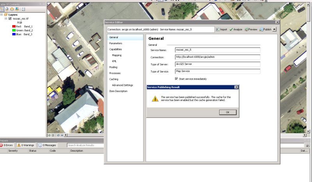This screenshot has width=312, height=182.
Task: Uncheck mozaic_mic.tif layer visibility checkbox
Action: [x=10, y=18]
